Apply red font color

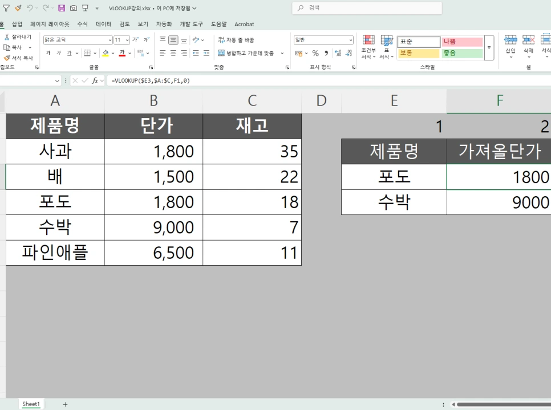click(122, 52)
